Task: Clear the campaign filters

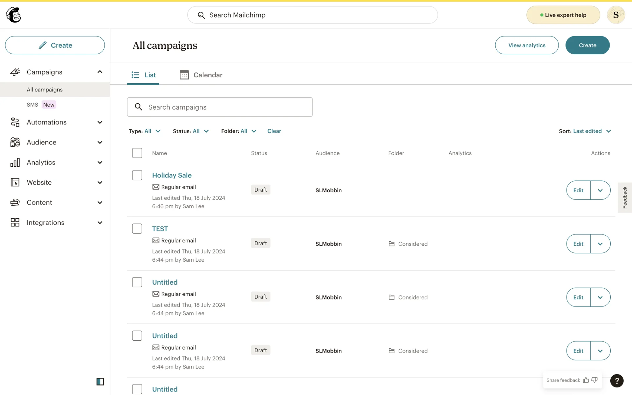Action: click(274, 131)
